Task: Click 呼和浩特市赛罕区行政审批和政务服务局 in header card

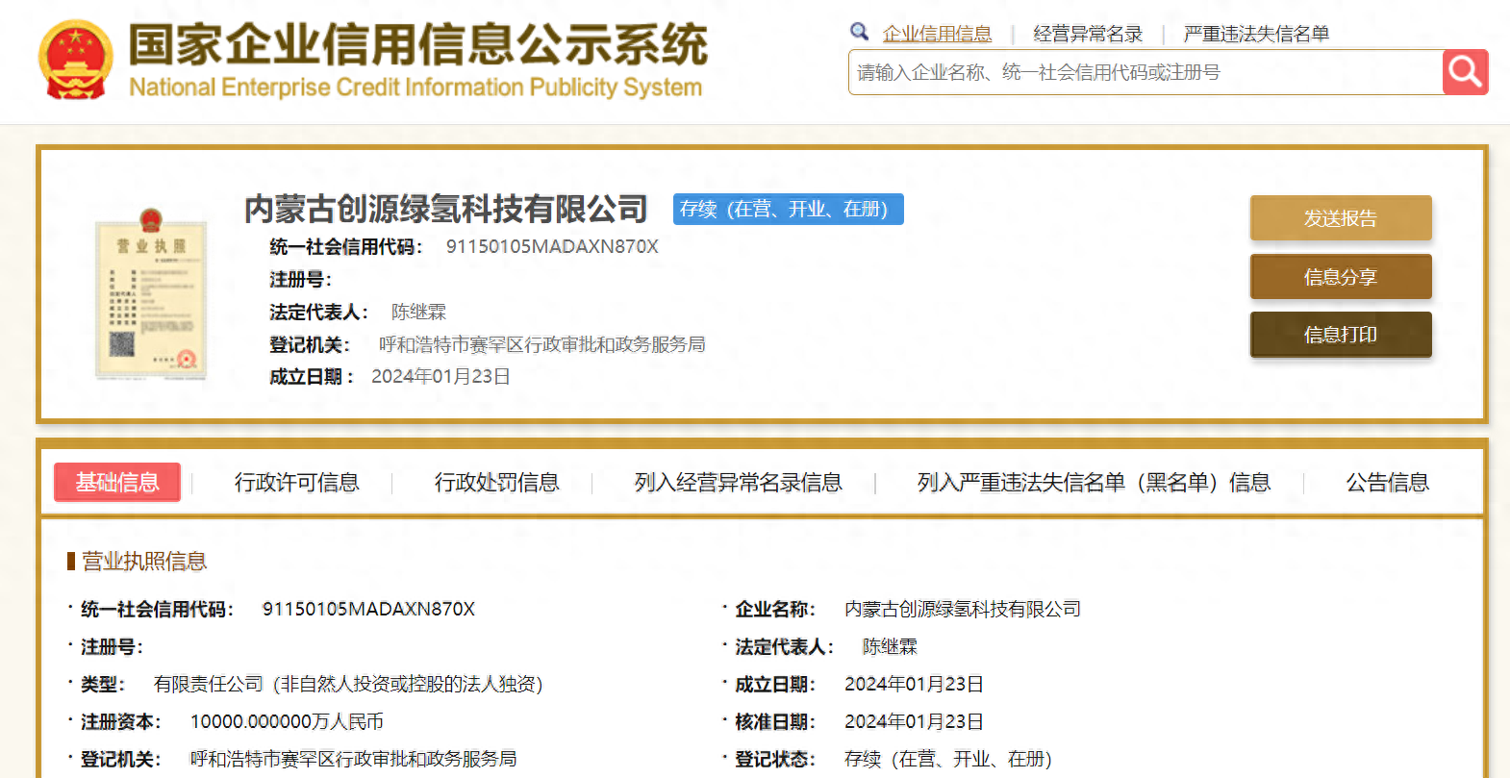Action: tap(542, 344)
